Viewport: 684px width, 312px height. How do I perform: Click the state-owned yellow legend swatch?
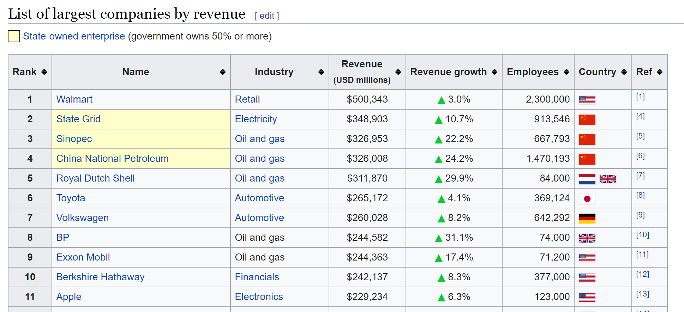14,36
